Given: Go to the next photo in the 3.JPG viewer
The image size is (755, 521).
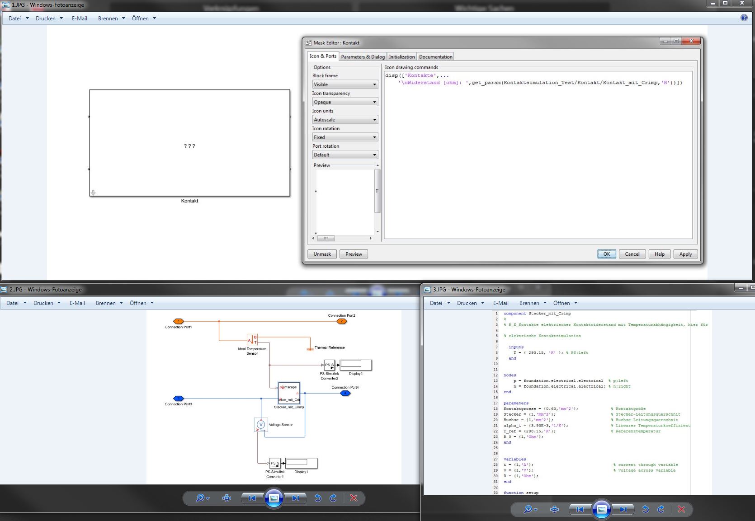Looking at the screenshot, I should [623, 509].
